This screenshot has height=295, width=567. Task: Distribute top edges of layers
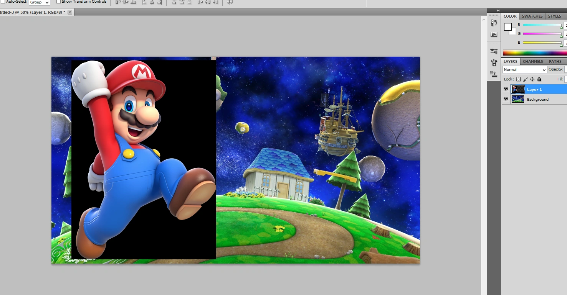(174, 2)
